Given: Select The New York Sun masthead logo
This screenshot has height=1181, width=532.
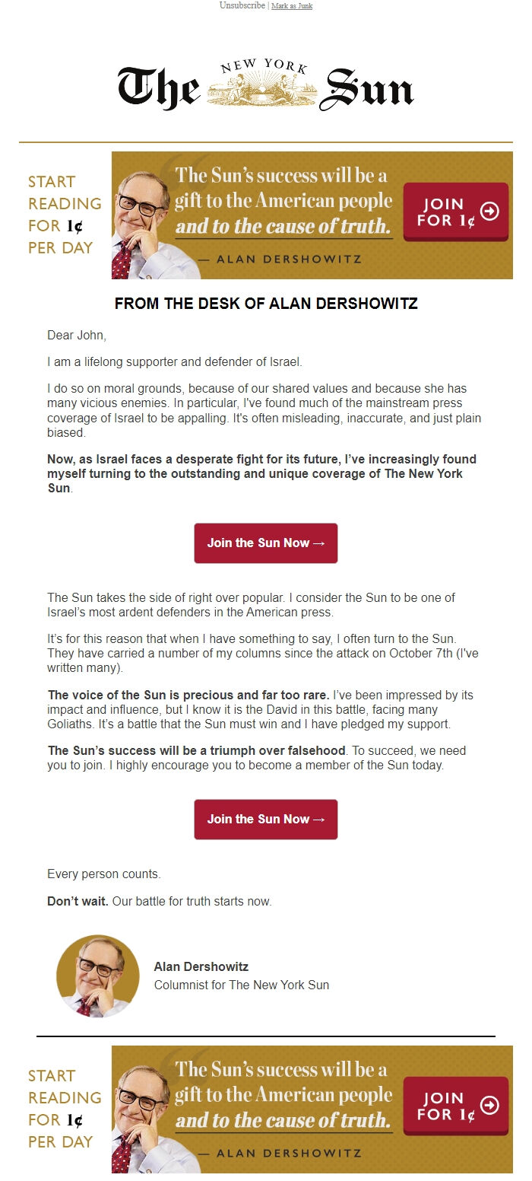Looking at the screenshot, I should point(266,85).
